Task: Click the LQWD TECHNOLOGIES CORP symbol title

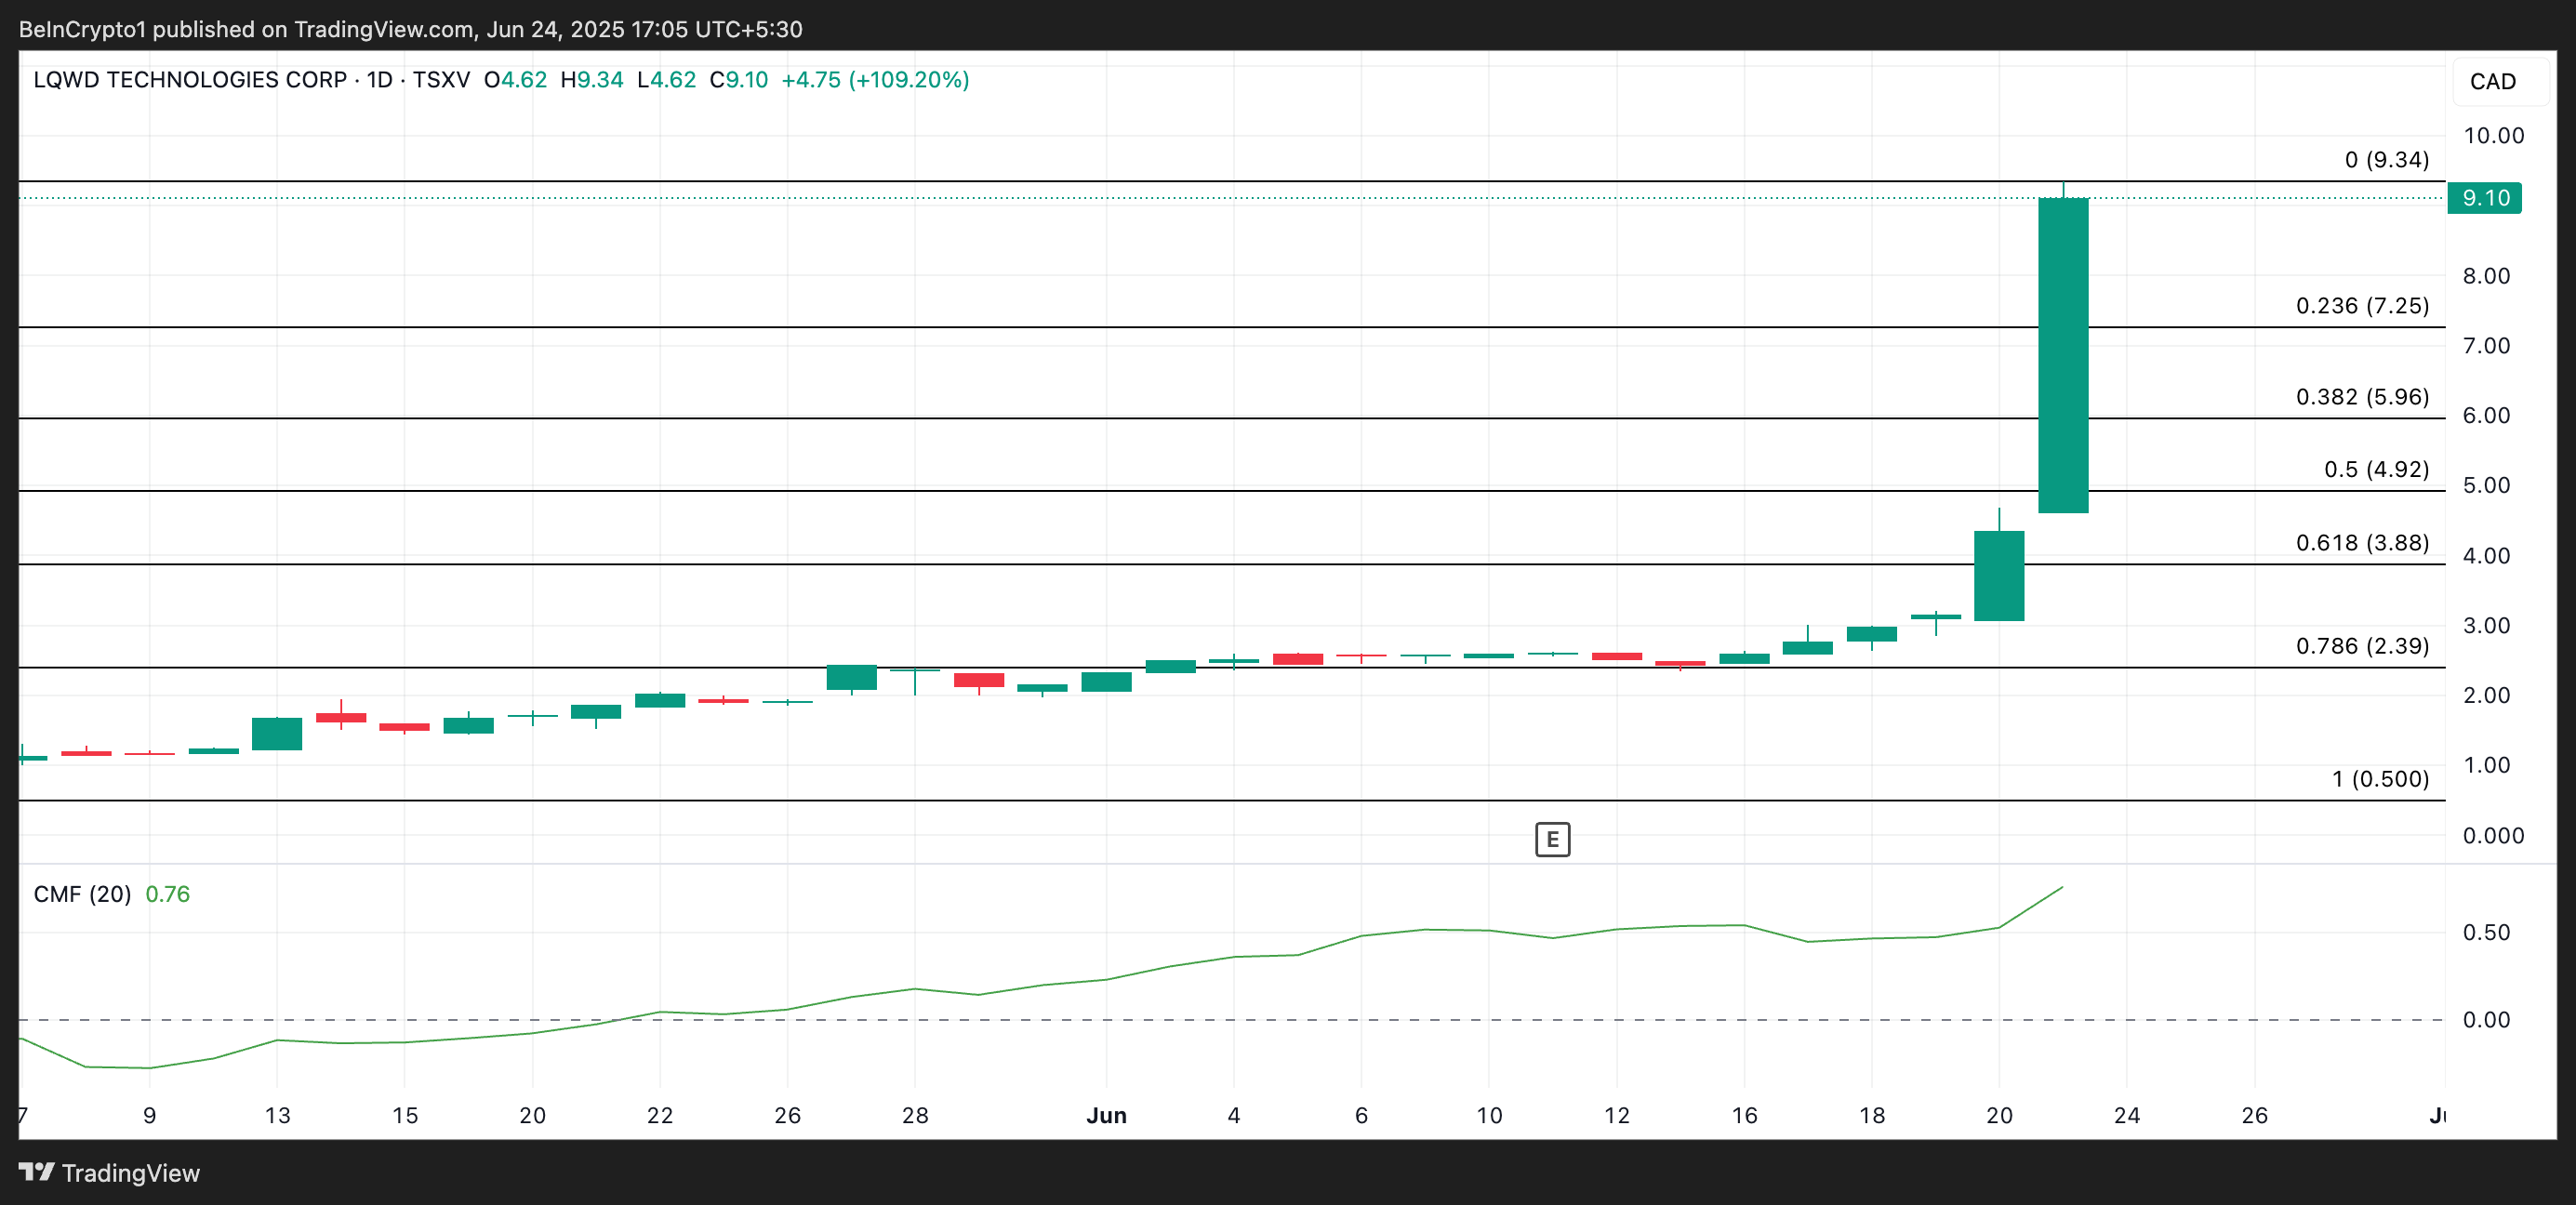Action: [x=190, y=80]
